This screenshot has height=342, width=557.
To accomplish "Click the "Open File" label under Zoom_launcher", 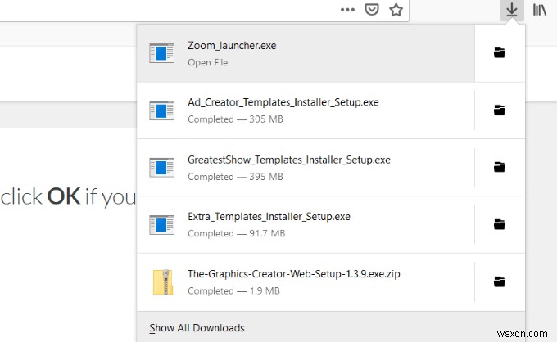I will coord(207,62).
